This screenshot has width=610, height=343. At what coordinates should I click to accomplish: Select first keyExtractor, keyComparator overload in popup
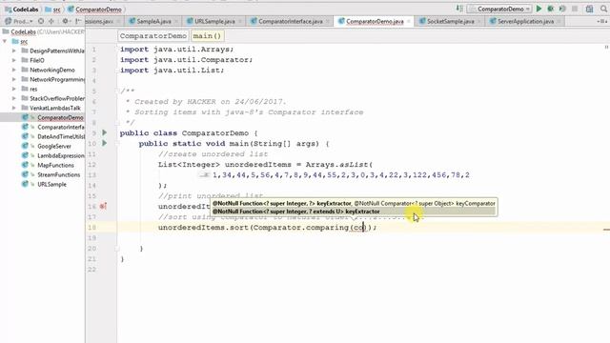point(354,203)
